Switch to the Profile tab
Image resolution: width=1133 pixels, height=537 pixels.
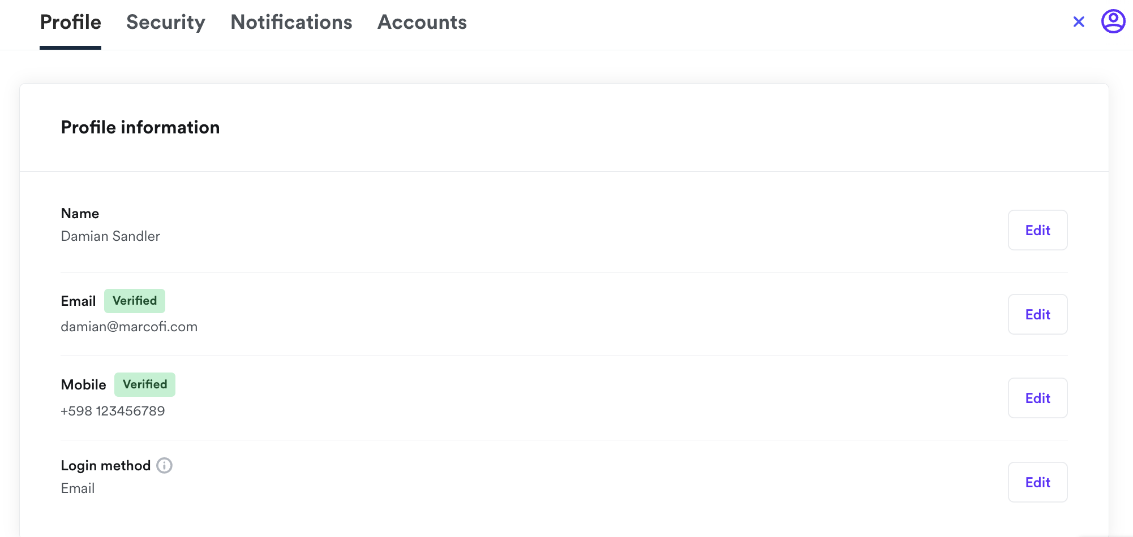click(x=71, y=23)
